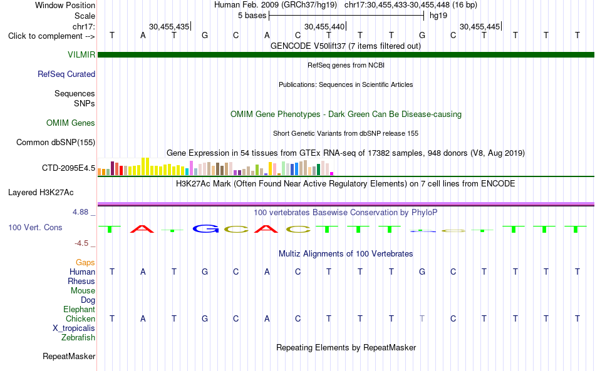Open "Short Genetic Variants from dbSNP release 155" title
The width and height of the screenshot is (595, 371).
click(346, 133)
